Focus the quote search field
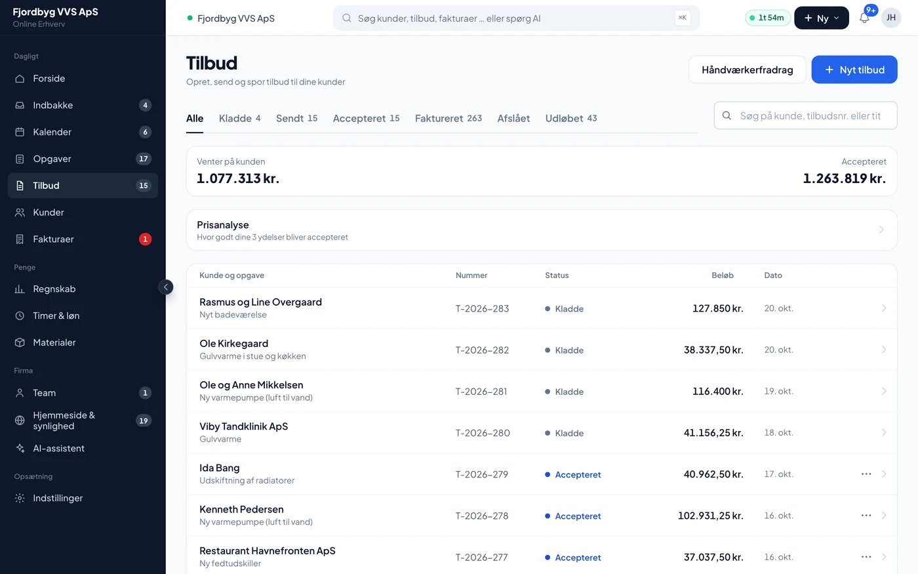The height and width of the screenshot is (574, 918). 805,115
